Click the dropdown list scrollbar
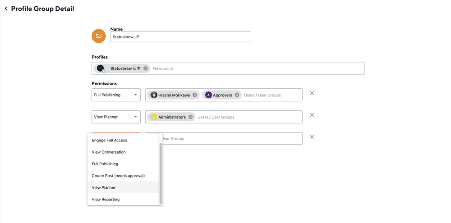Image resolution: width=451 pixels, height=223 pixels. click(x=161, y=173)
